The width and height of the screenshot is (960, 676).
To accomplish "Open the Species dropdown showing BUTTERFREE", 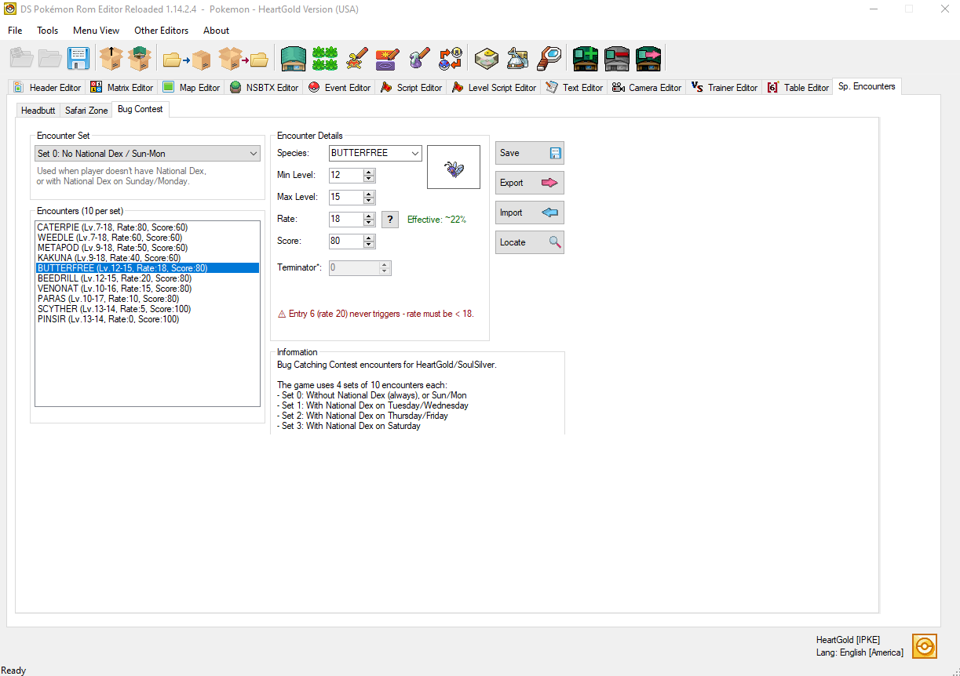I will 417,153.
